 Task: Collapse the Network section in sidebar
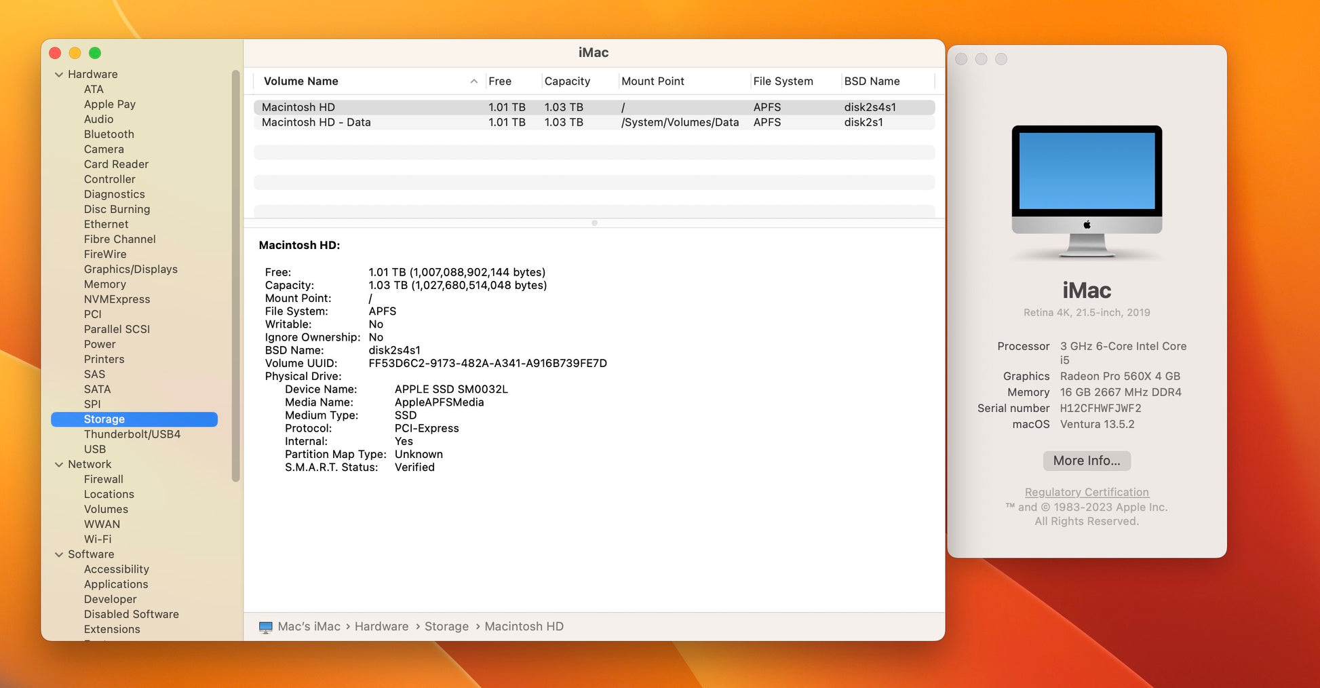pos(59,465)
